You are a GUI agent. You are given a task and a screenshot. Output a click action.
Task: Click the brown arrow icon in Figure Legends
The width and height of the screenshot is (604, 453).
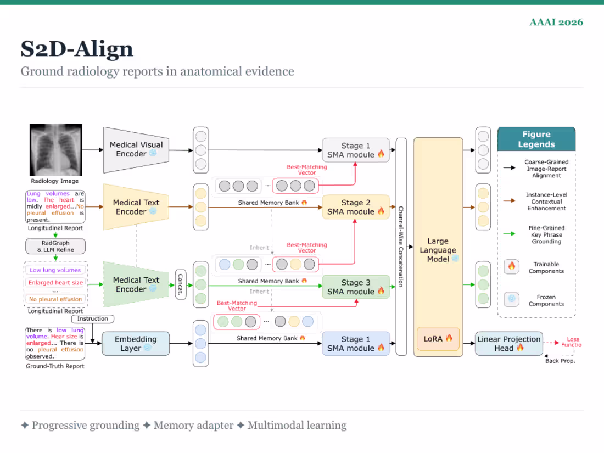pyautogui.click(x=509, y=200)
